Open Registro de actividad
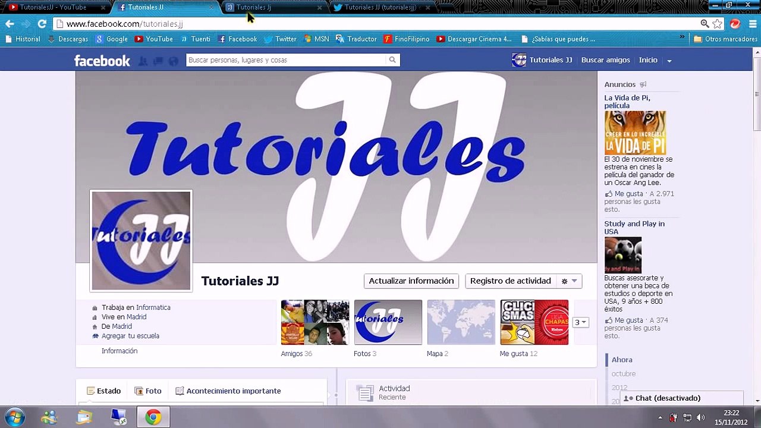The image size is (761, 428). [x=511, y=281]
